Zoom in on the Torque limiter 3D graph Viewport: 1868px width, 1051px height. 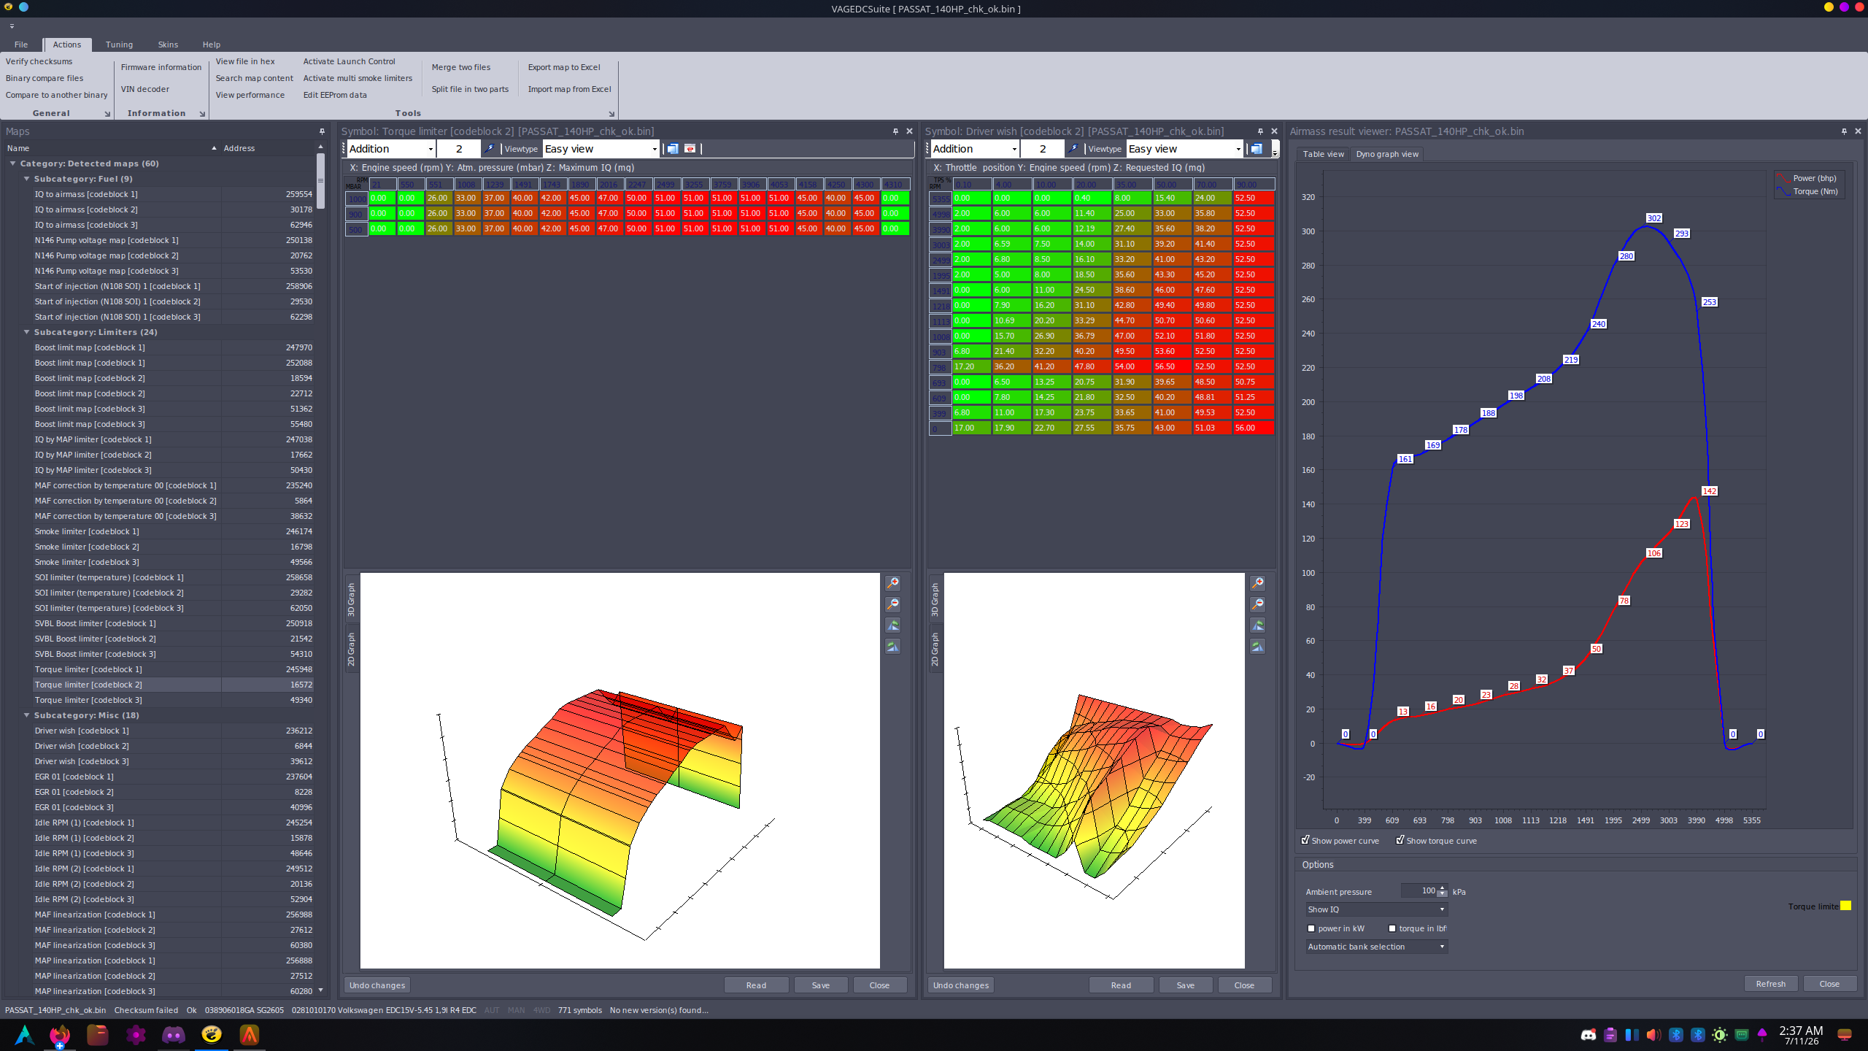point(892,583)
